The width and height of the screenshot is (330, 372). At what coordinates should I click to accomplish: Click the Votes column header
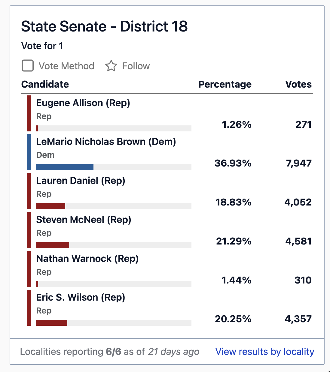298,84
